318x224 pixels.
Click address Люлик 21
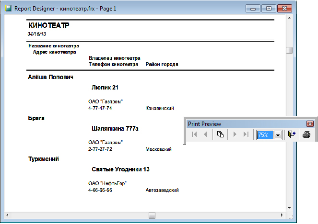(105, 88)
